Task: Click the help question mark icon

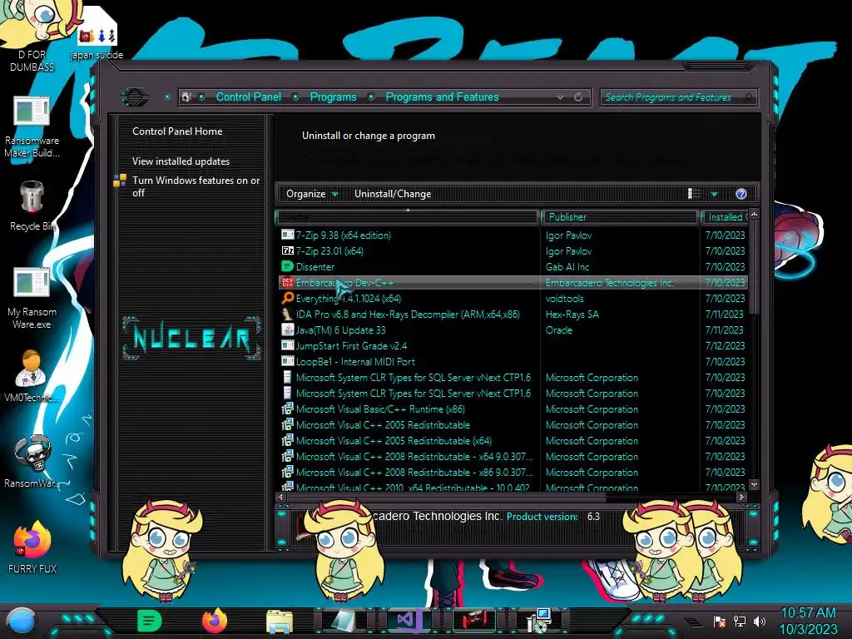Action: 741,194
